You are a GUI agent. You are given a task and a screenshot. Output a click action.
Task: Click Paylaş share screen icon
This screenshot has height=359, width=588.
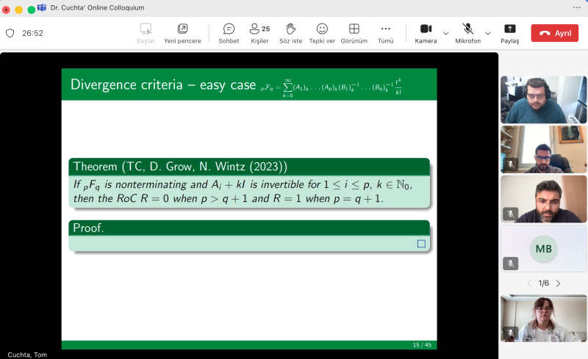tap(509, 33)
